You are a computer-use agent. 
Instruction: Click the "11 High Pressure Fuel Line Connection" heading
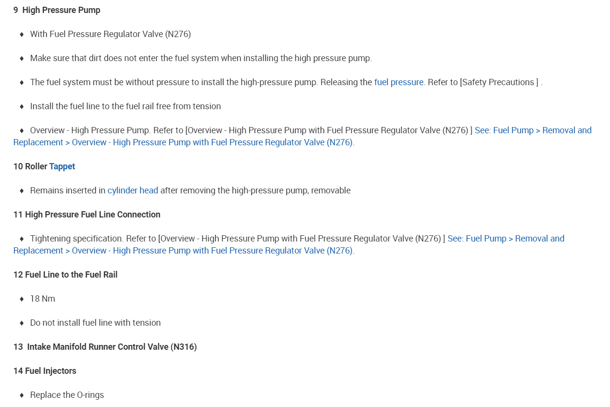point(87,215)
